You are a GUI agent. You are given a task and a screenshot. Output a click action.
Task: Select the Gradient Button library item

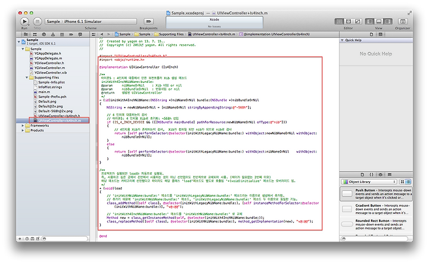376,209
